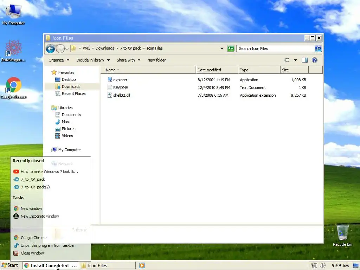Click the Explorer forward arrow button
This screenshot has width=360, height=270.
(60, 49)
